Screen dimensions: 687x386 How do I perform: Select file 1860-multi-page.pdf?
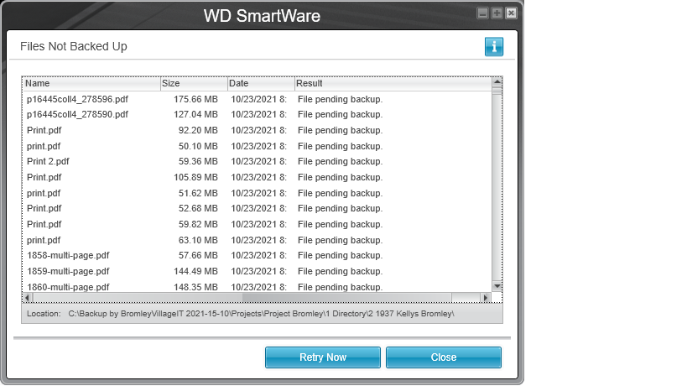click(68, 287)
